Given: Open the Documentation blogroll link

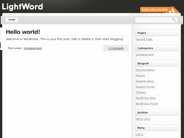Looking at the screenshot, I should 145,70.
